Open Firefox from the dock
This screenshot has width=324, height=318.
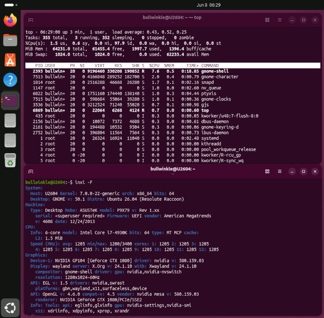tap(10, 20)
